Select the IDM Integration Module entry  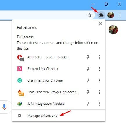pos(46,104)
